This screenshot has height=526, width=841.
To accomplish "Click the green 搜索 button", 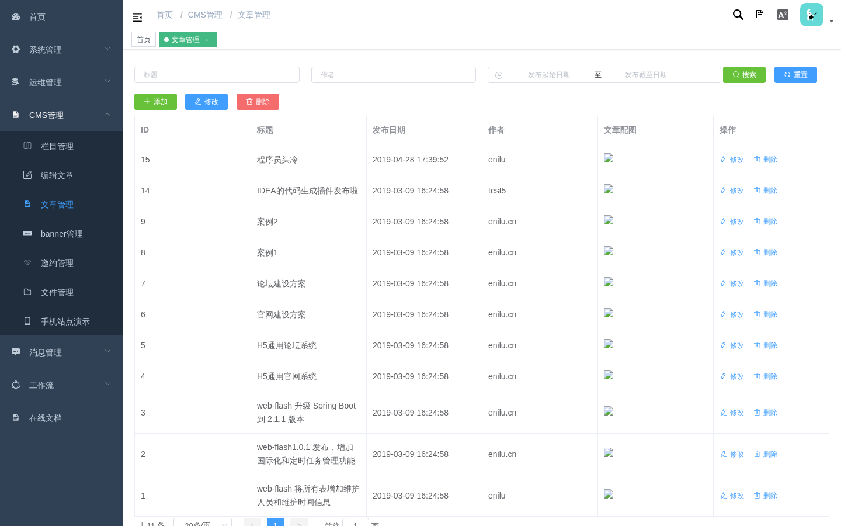I will click(744, 75).
